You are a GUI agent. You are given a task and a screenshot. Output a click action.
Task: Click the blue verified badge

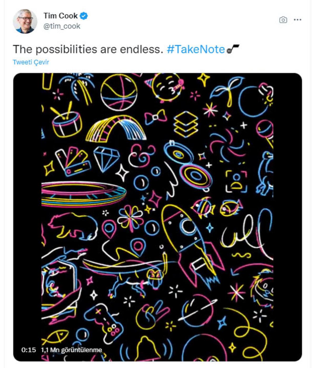coord(84,16)
